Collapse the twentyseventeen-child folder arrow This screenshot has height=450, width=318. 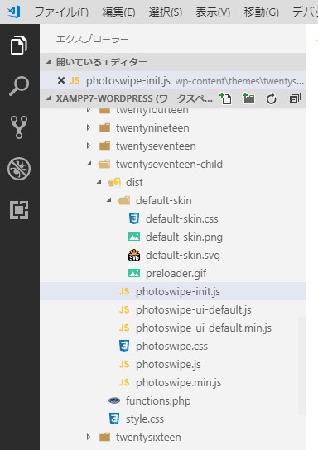[89, 164]
